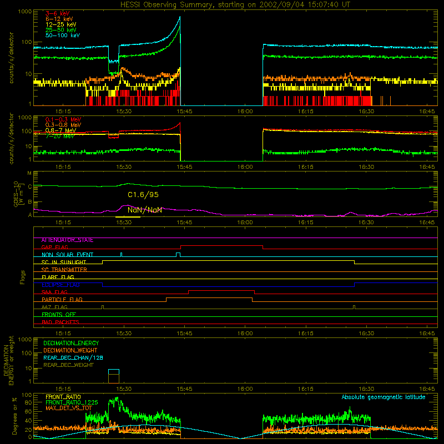The height and width of the screenshot is (444, 444).
Task: Select the 'FRONTS_OFF' flag label
Action: [x=59, y=314]
